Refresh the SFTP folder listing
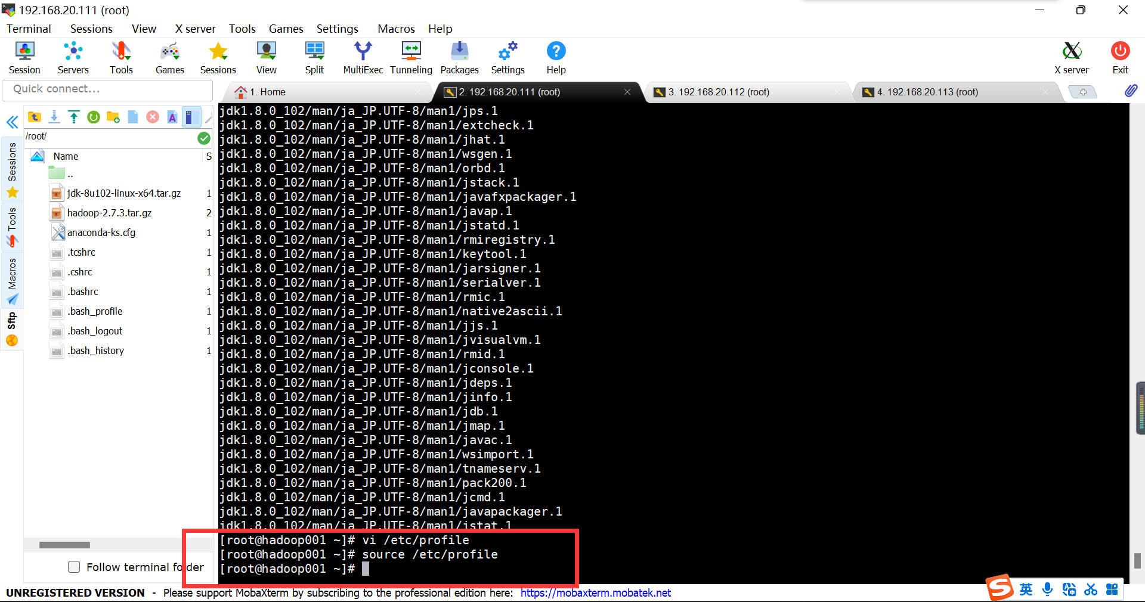Image resolution: width=1145 pixels, height=602 pixels. click(x=94, y=117)
